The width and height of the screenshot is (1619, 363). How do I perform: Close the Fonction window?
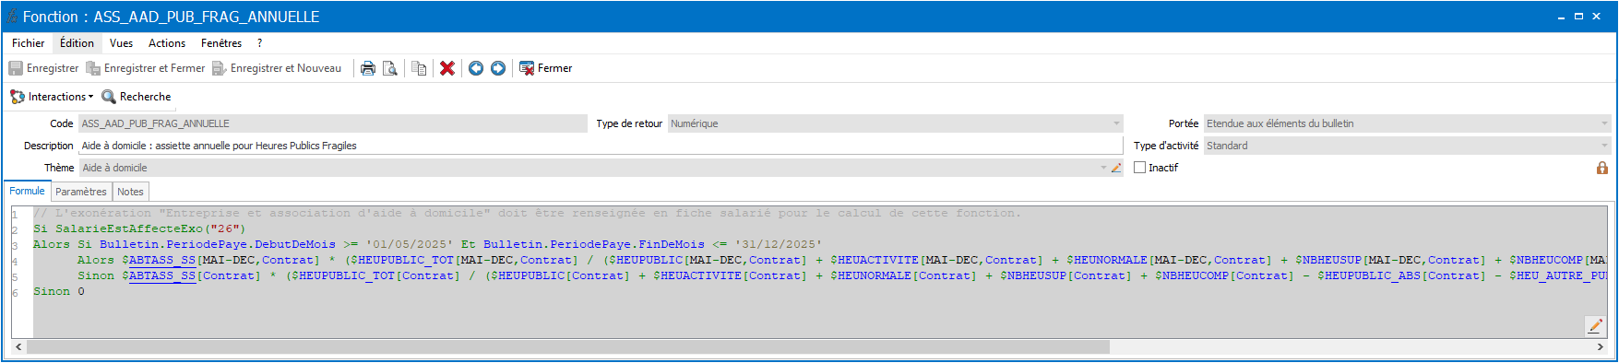coord(1596,17)
